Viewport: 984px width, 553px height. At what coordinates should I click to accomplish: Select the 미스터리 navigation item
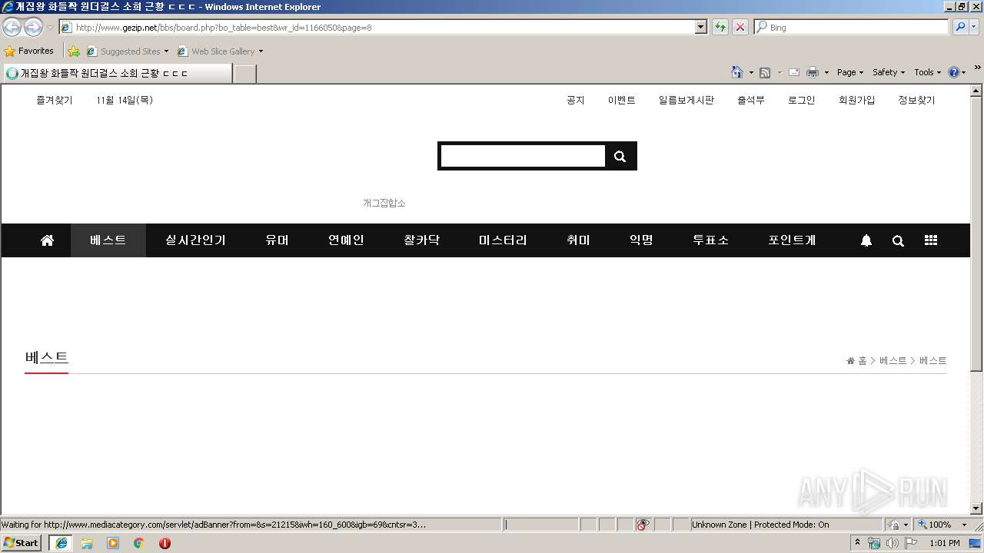click(x=503, y=240)
